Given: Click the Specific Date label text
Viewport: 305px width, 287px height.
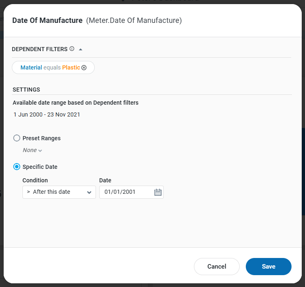Looking at the screenshot, I should pyautogui.click(x=40, y=167).
